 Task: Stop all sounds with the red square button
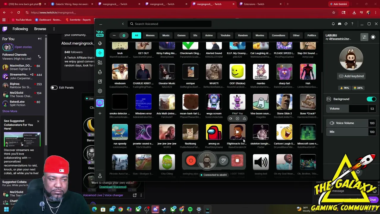click(237, 160)
